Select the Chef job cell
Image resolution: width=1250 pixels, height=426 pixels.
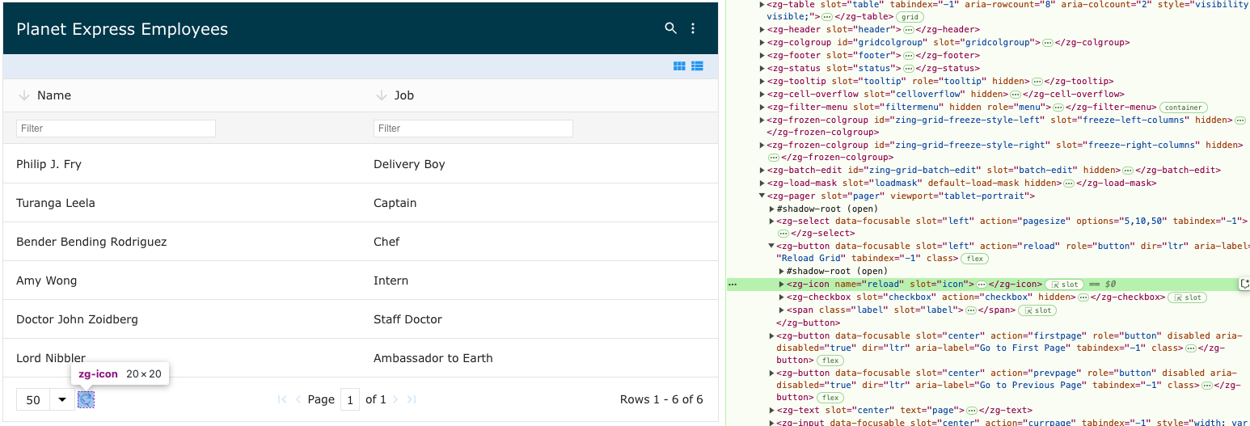coord(539,242)
